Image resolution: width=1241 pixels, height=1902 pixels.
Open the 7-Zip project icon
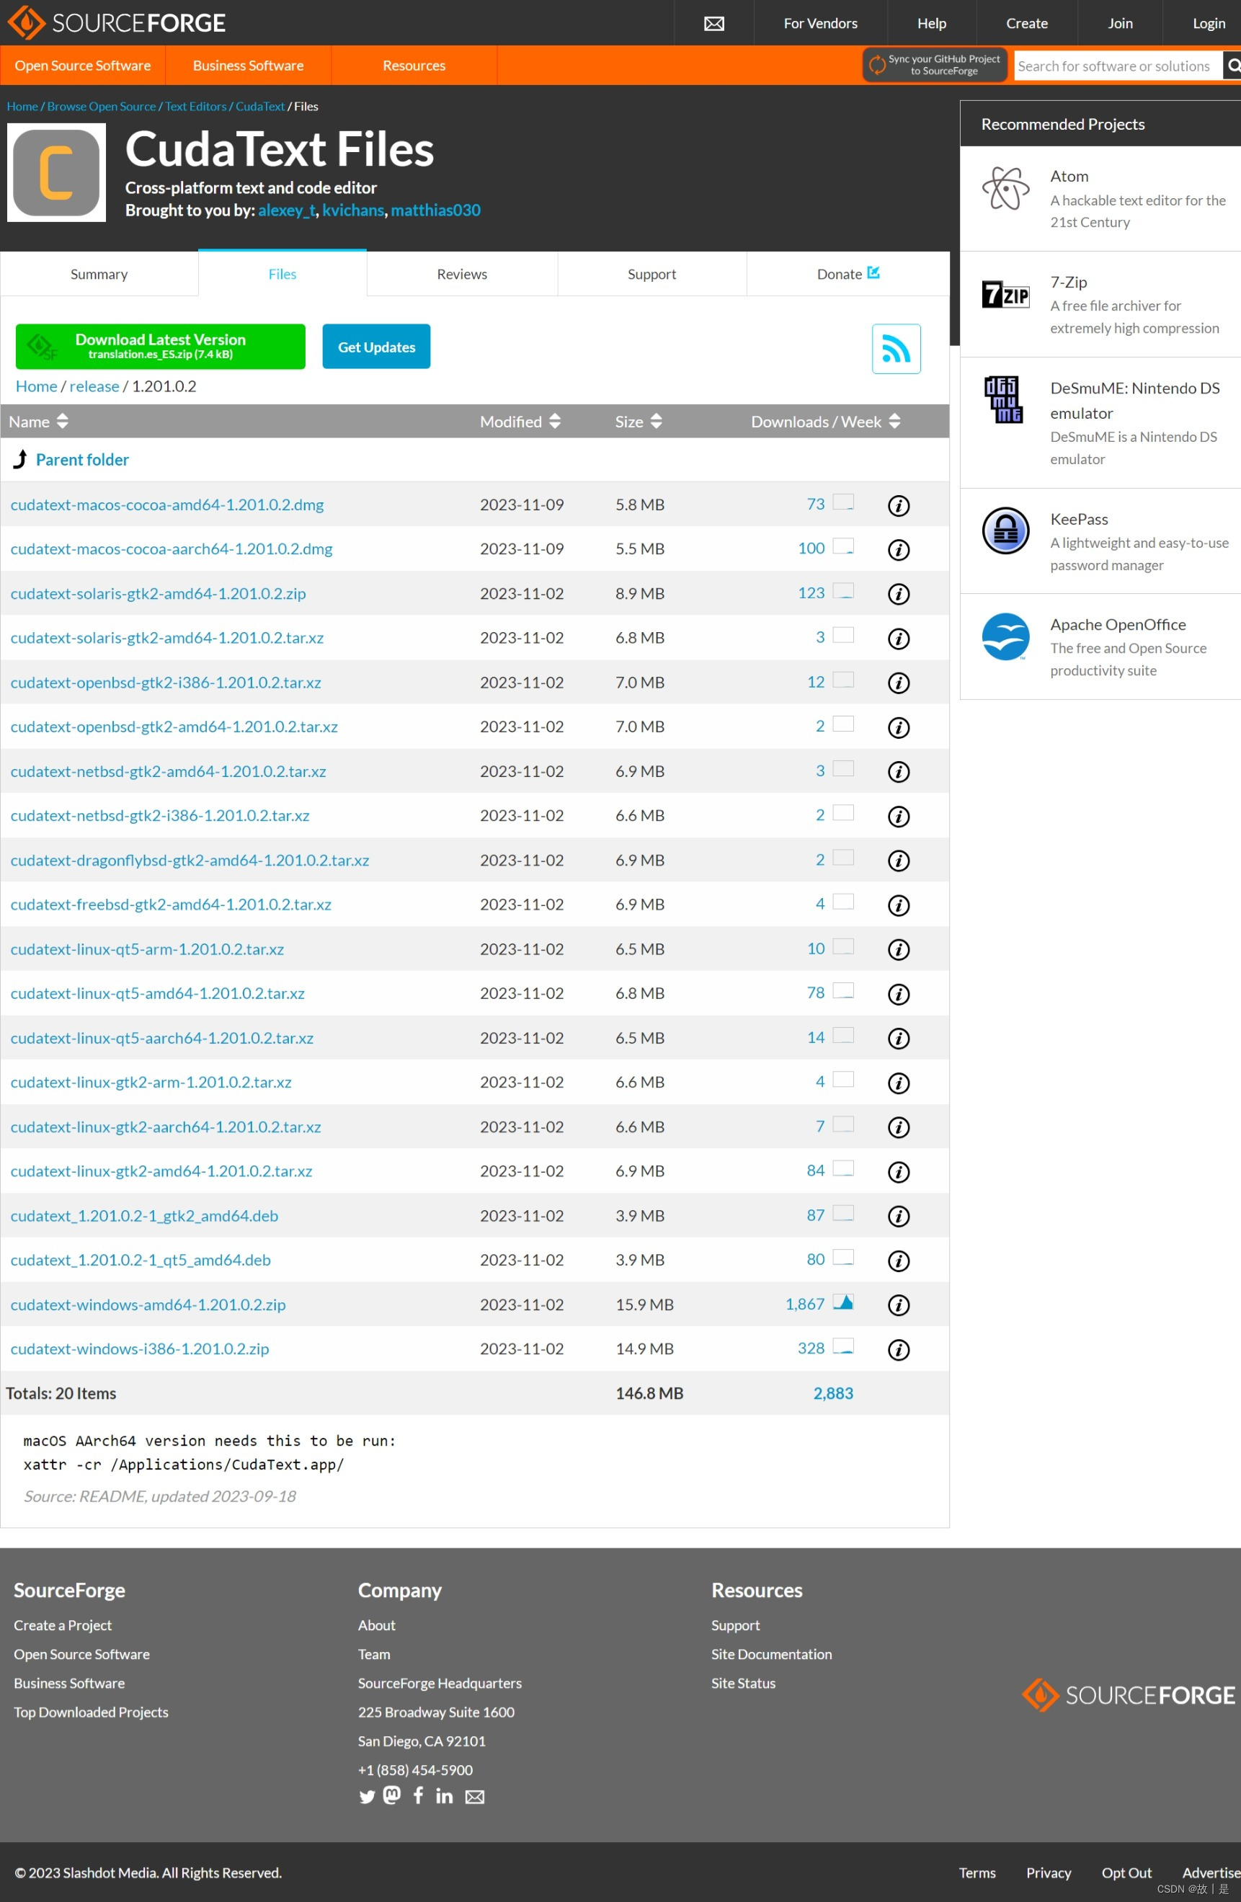[1005, 295]
